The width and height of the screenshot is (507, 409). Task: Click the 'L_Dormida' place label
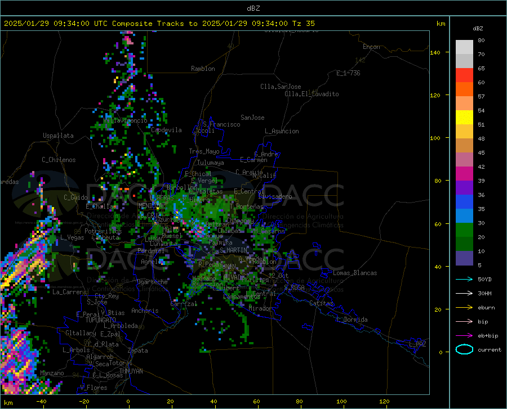(x=352, y=320)
